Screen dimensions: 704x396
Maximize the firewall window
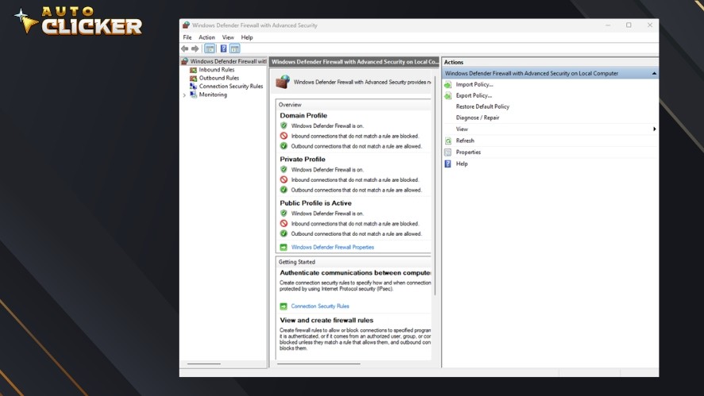click(629, 25)
